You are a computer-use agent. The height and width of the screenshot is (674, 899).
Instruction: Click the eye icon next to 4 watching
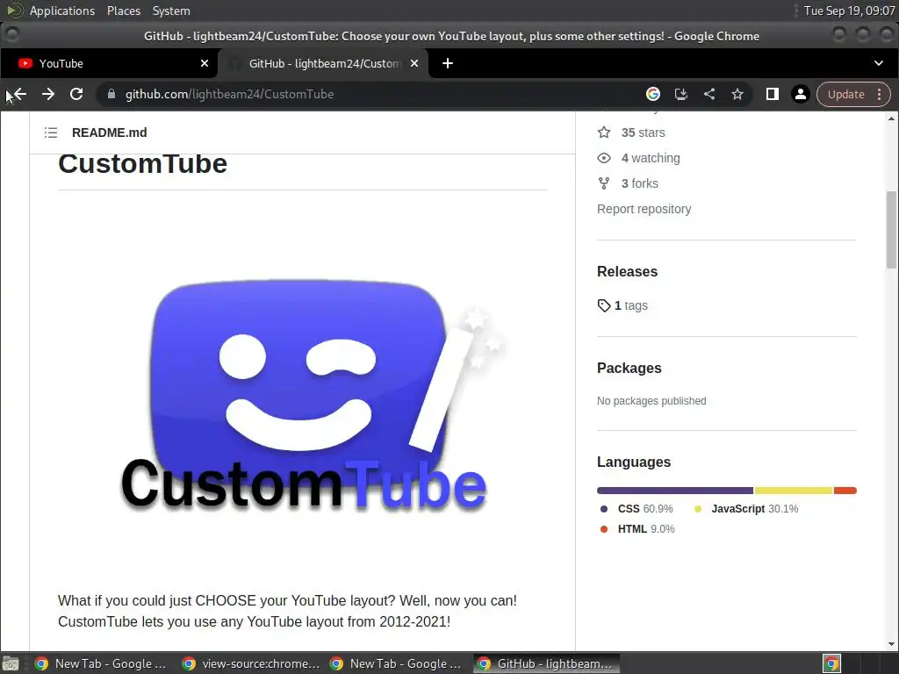[x=604, y=158]
